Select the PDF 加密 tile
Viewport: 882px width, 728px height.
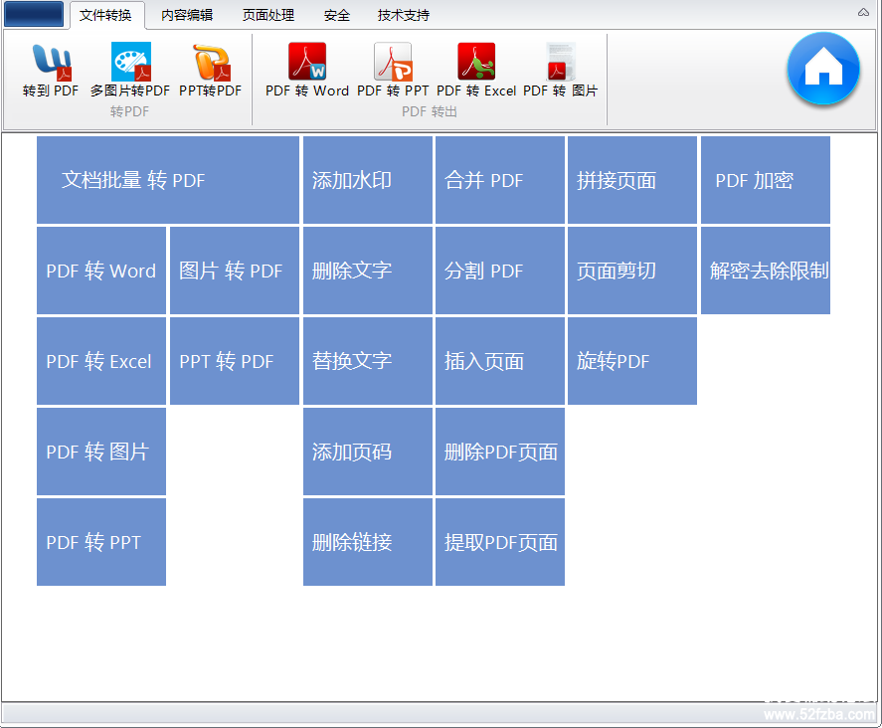(x=766, y=180)
